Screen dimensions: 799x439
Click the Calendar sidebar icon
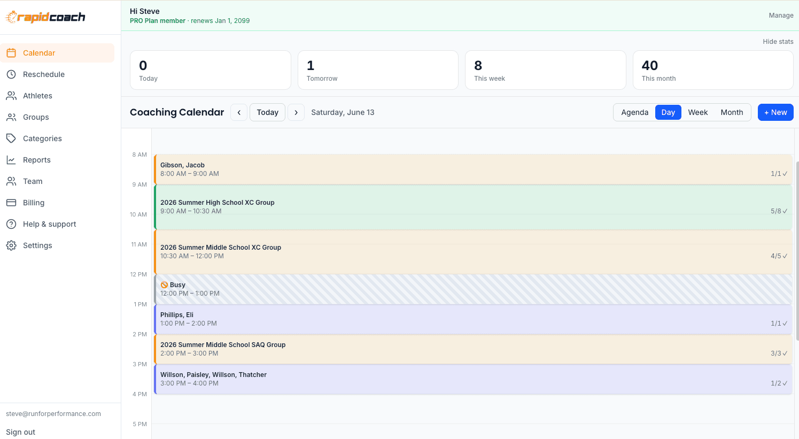pos(11,53)
